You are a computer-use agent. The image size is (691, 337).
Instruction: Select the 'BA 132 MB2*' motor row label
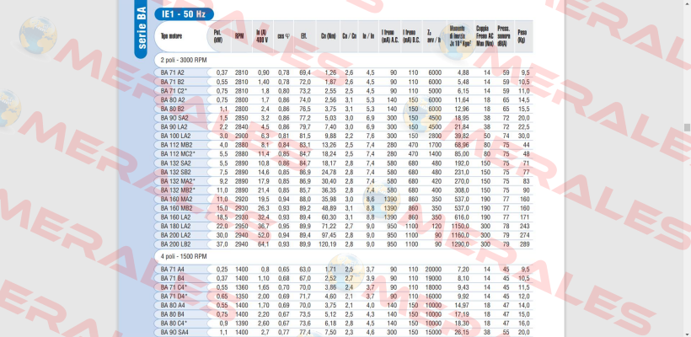[178, 190]
